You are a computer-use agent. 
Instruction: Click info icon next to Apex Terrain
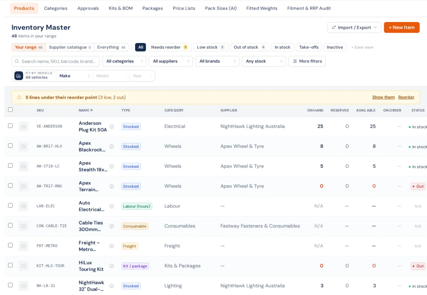(111, 186)
